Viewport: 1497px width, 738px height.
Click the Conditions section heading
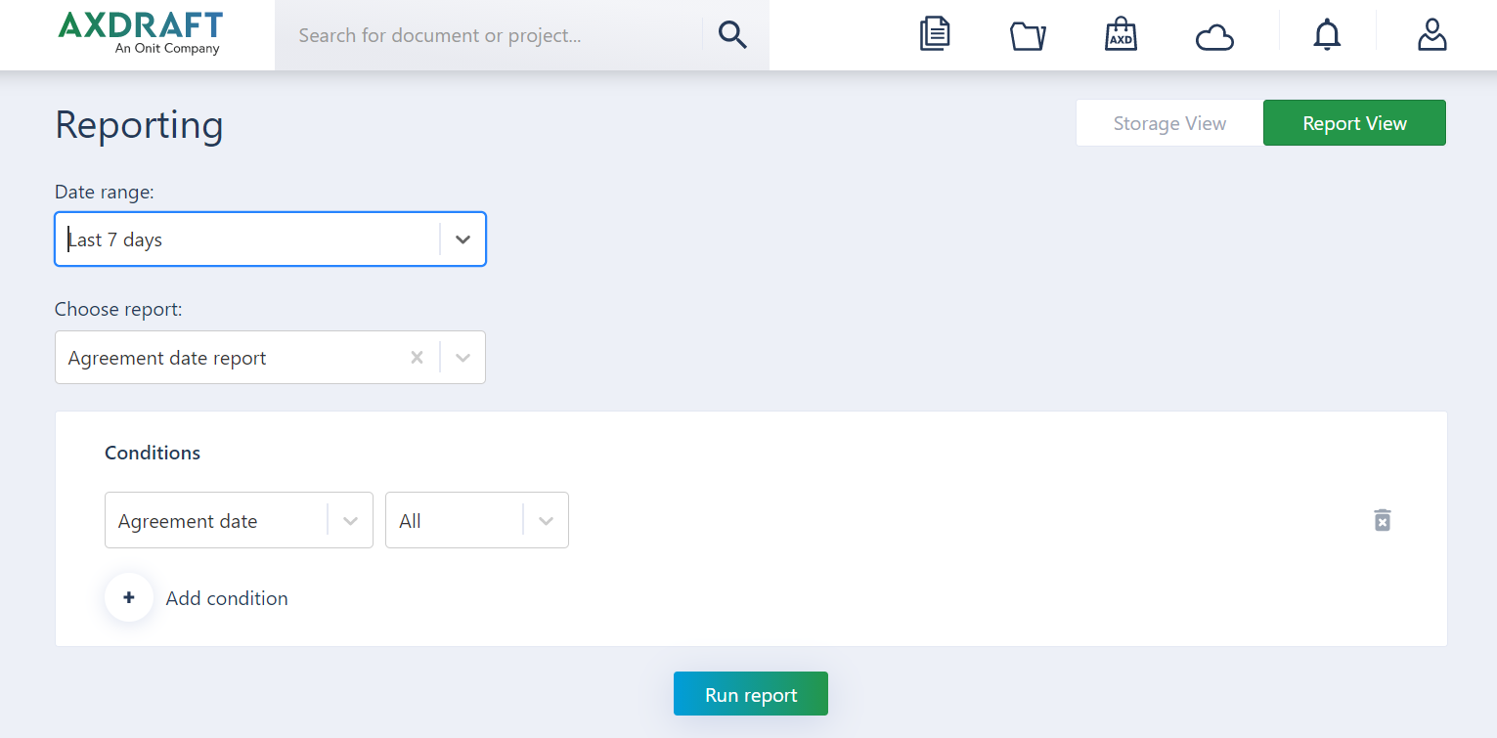coord(153,453)
